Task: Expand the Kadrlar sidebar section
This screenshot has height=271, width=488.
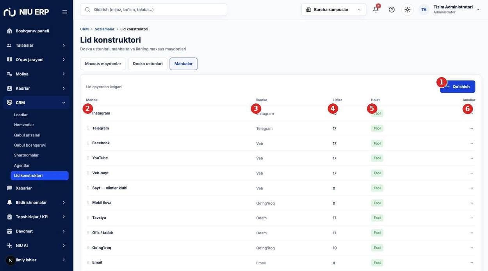Action: (x=36, y=89)
